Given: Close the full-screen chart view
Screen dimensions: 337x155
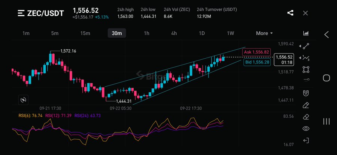Looking at the screenshot, I should point(306,13).
